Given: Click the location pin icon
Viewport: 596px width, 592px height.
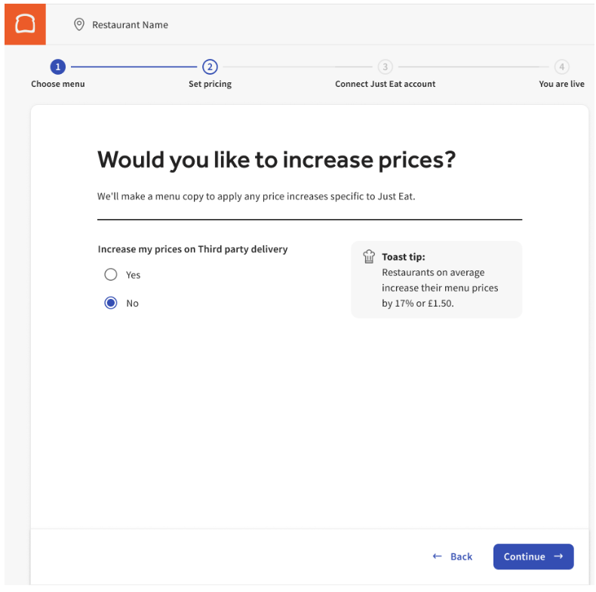Looking at the screenshot, I should click(x=78, y=25).
